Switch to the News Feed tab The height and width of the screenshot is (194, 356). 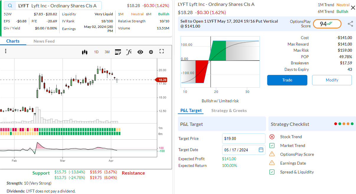coord(44,41)
